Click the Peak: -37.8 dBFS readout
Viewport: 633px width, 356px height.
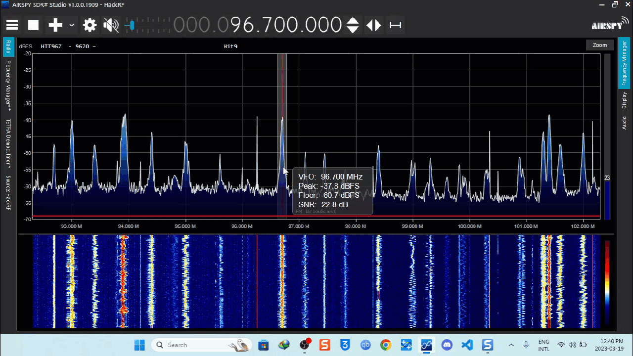(x=329, y=186)
